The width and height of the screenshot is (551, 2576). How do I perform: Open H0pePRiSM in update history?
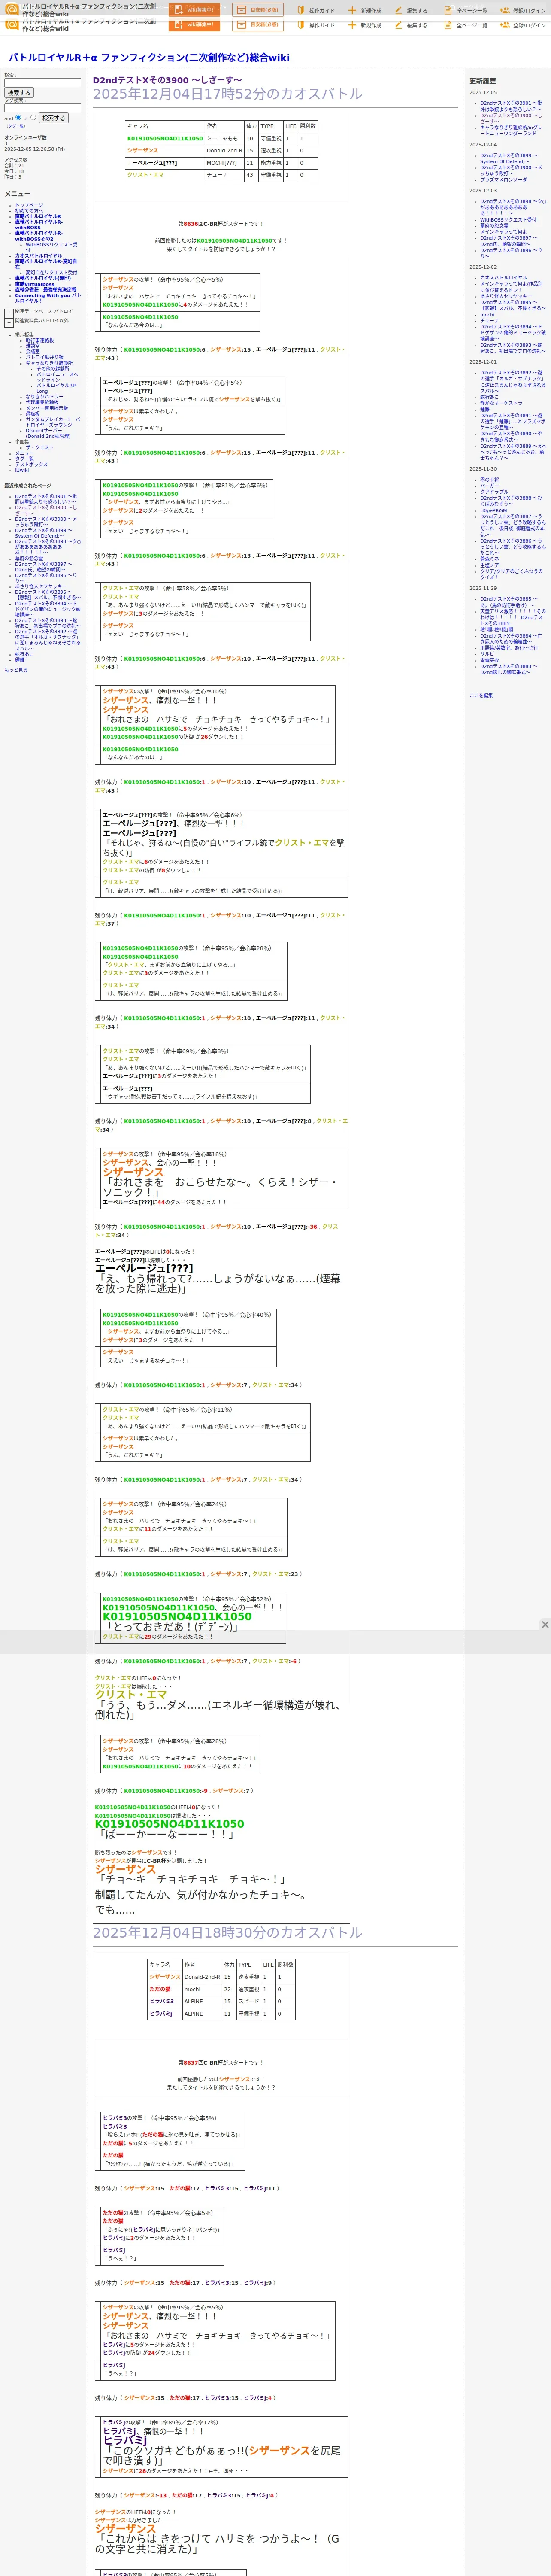coord(493,511)
